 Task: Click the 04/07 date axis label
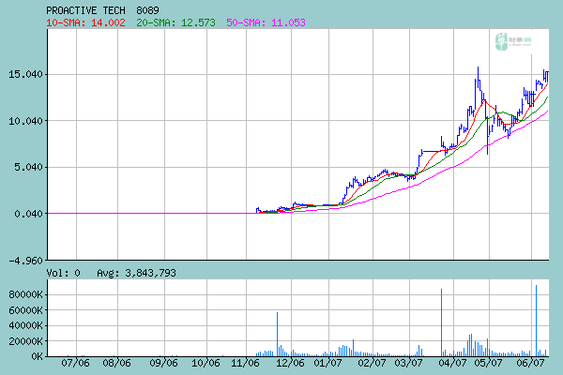[452, 363]
